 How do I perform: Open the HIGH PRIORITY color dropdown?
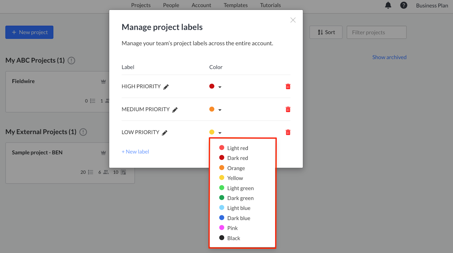[x=220, y=87]
